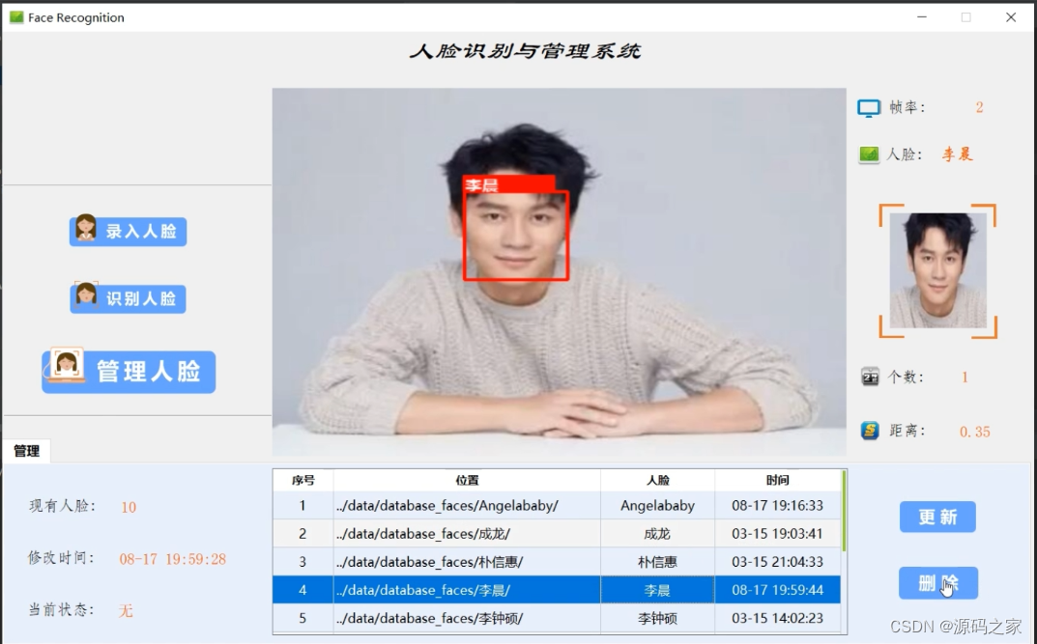Click the 成龙 name cell

point(657,534)
